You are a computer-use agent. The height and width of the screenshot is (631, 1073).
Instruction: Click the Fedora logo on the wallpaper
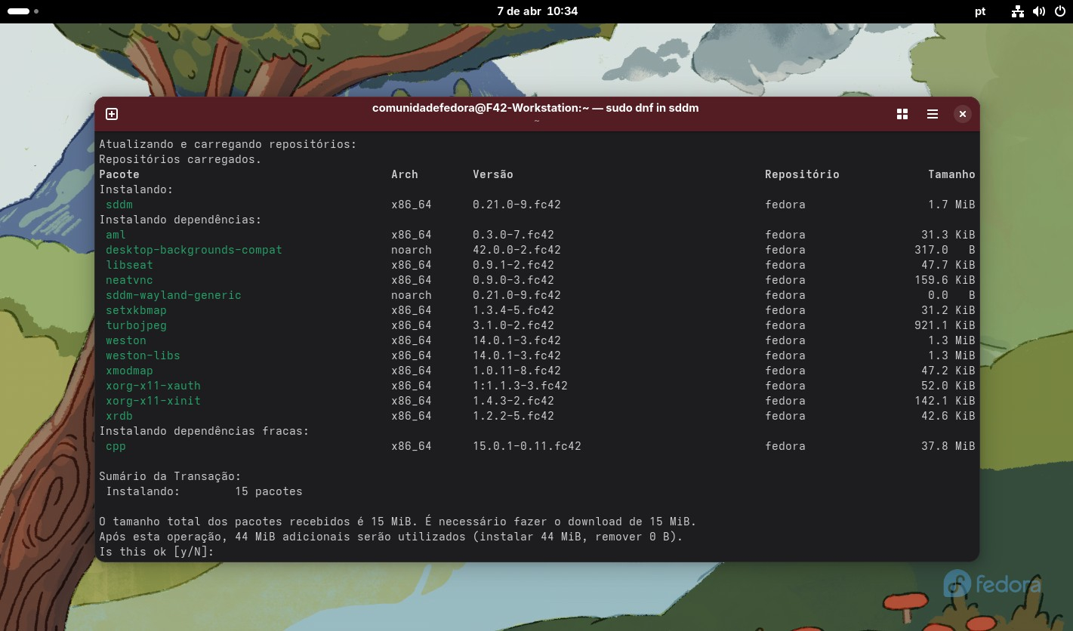click(991, 583)
